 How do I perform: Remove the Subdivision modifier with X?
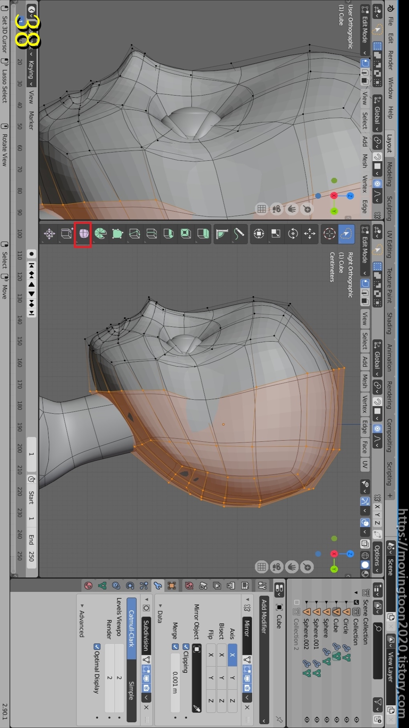tap(146, 707)
